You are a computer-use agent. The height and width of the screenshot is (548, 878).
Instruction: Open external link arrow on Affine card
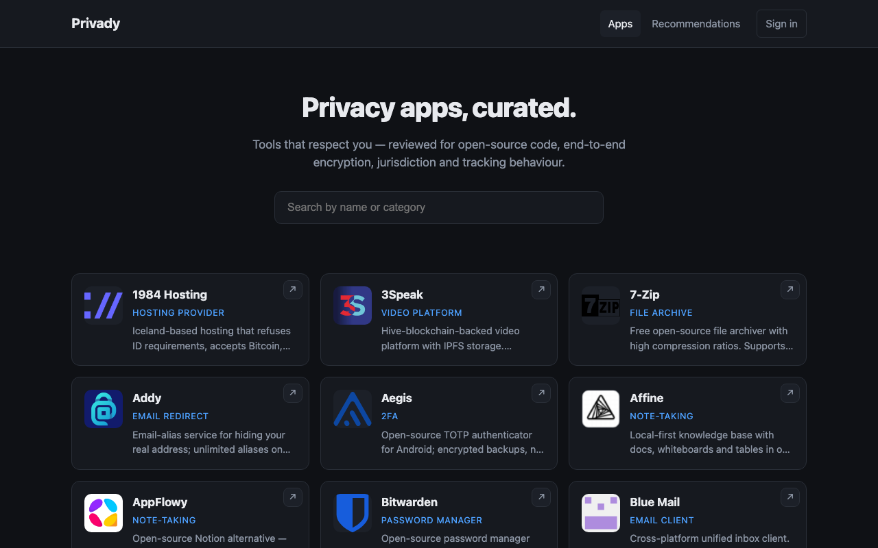click(790, 393)
